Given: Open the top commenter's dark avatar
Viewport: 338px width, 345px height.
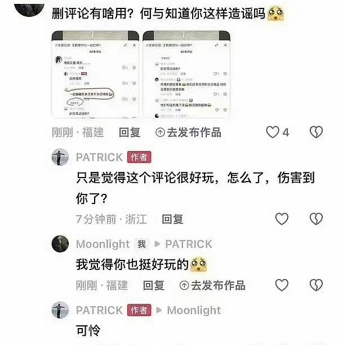Looking at the screenshot, I should [x=29, y=9].
